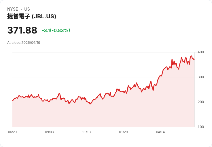Click the US market label
Viewport: 212px width, 147px height.
point(27,9)
